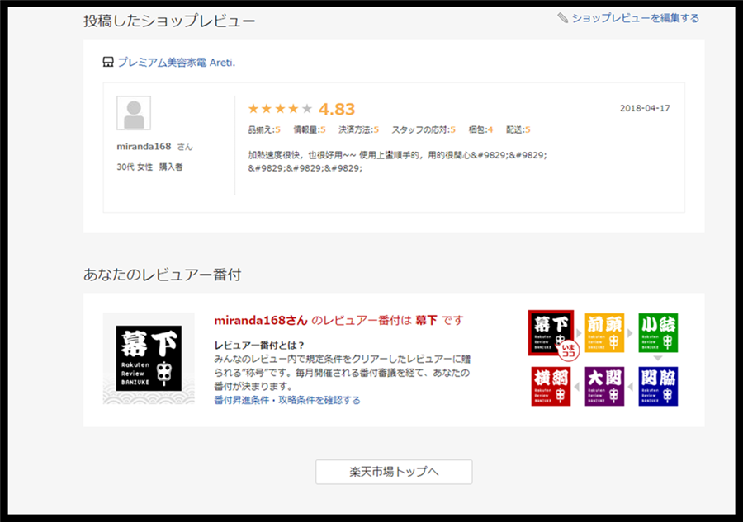The width and height of the screenshot is (743, 522).
Task: Click the review date 2018-04-17
Action: point(645,108)
